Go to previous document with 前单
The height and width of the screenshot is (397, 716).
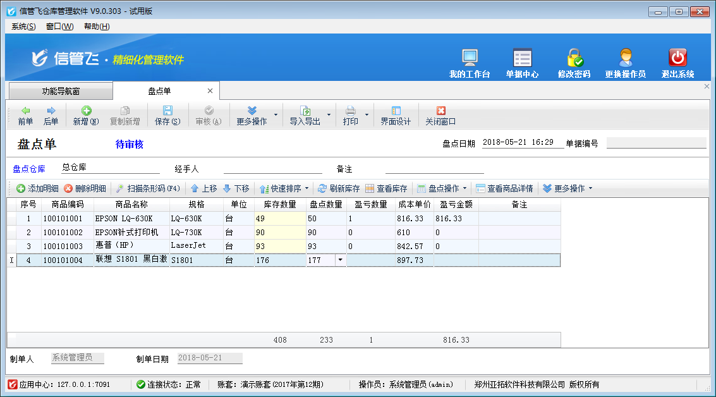[25, 116]
